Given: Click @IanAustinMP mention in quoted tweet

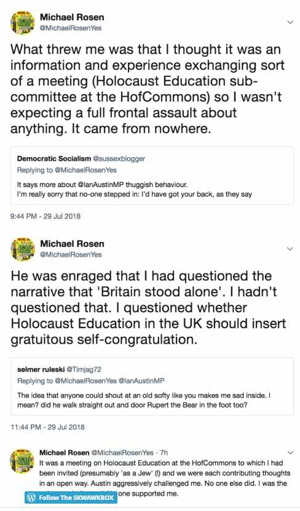Looking at the screenshot, I should pos(101,185).
